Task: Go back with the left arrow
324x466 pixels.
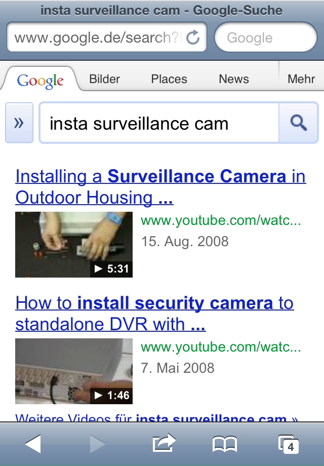Action: click(x=33, y=443)
